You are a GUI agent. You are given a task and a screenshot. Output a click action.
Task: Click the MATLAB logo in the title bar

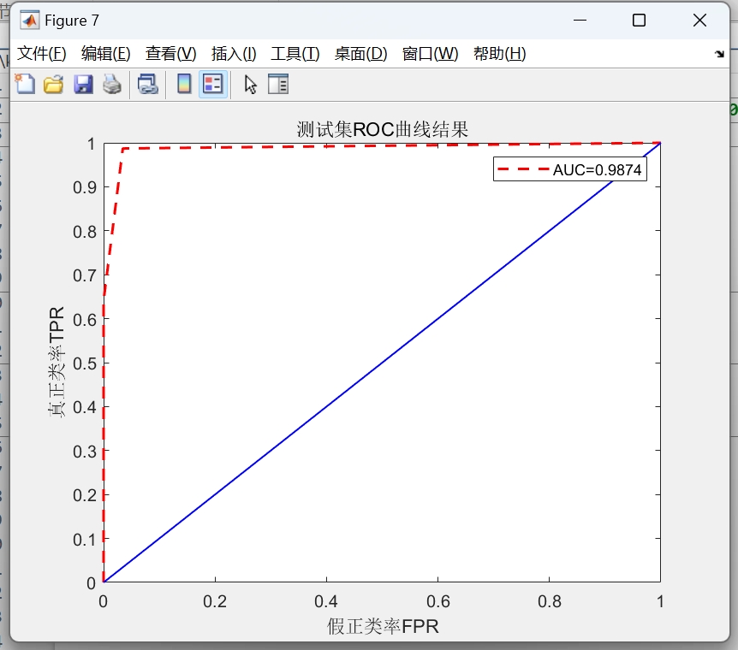click(x=31, y=19)
